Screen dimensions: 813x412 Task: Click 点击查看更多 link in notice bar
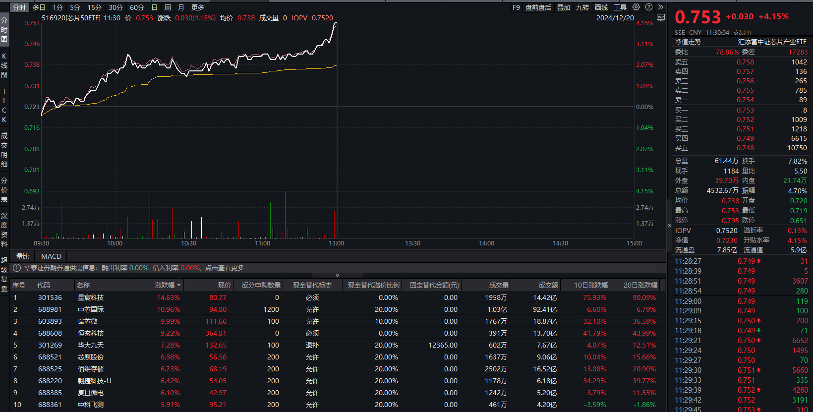click(x=225, y=268)
